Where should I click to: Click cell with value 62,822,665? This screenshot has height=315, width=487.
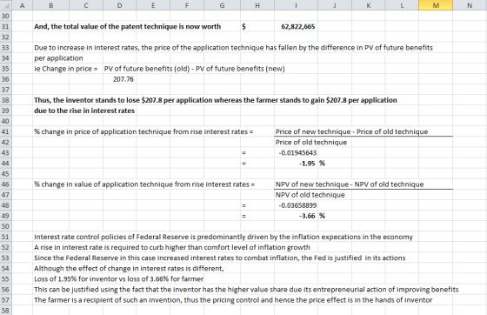coord(297,27)
